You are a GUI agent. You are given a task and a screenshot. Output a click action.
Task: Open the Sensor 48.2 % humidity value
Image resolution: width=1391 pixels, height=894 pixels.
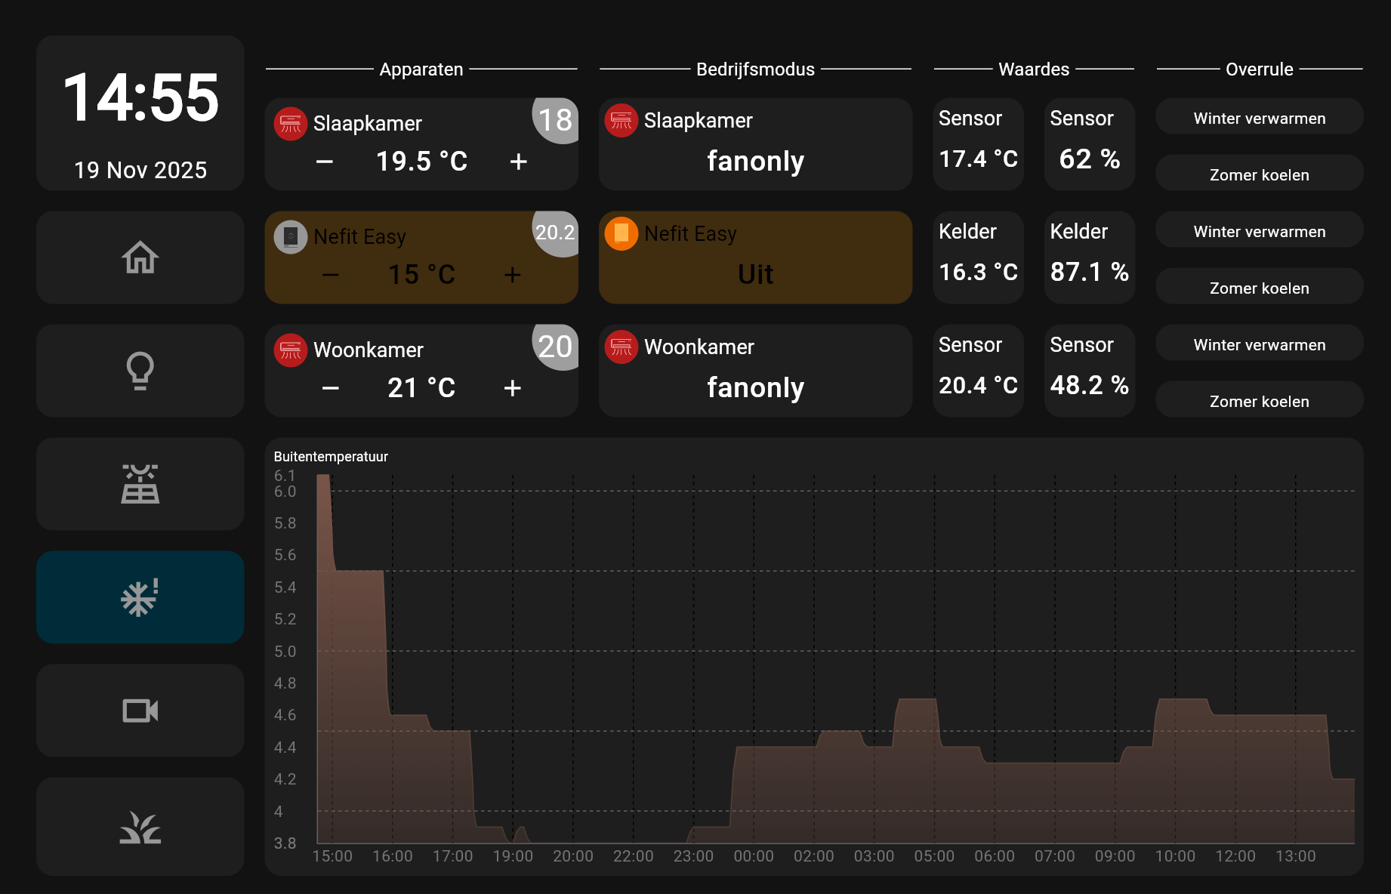pyautogui.click(x=1090, y=371)
